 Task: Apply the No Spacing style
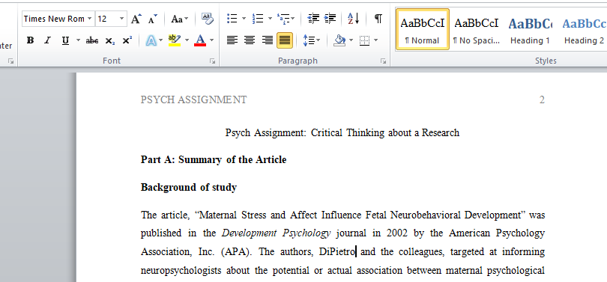(x=476, y=29)
